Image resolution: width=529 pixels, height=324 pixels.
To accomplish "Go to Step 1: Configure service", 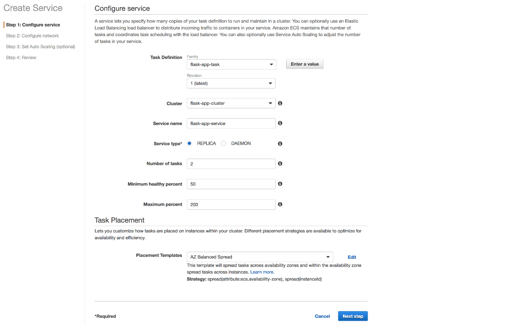I will click(x=33, y=25).
